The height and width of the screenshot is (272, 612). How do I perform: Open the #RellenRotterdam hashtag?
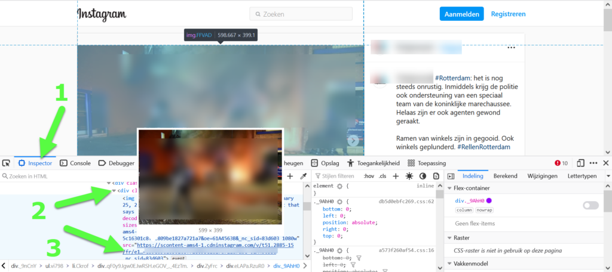(x=484, y=147)
